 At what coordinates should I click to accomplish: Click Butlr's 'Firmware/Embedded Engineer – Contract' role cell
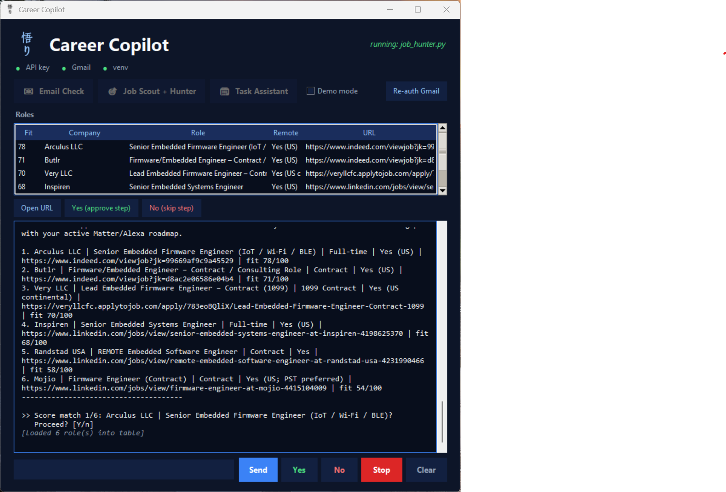pyautogui.click(x=197, y=160)
